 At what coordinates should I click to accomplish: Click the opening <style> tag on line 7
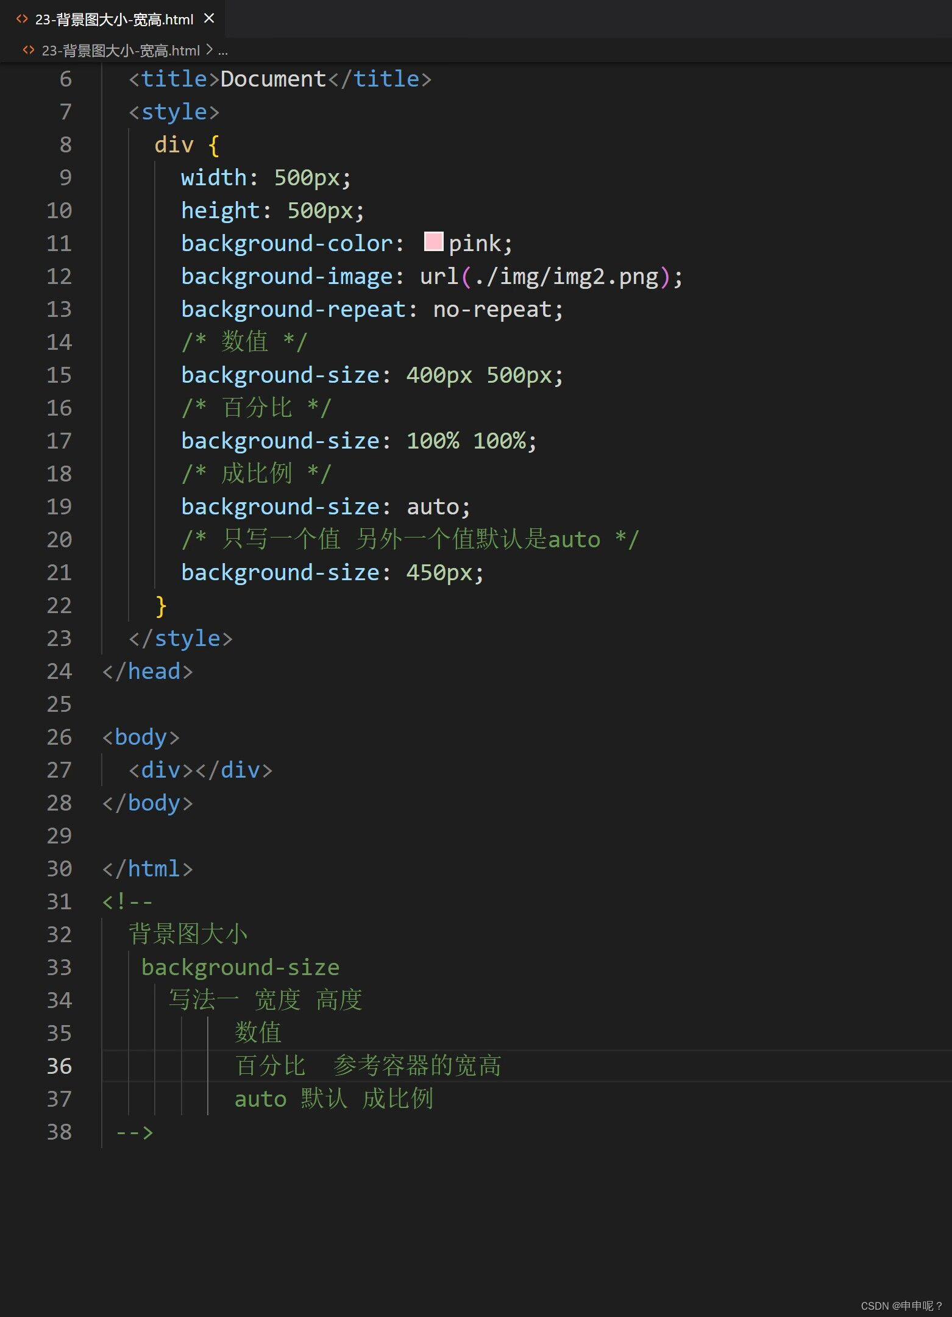point(174,112)
